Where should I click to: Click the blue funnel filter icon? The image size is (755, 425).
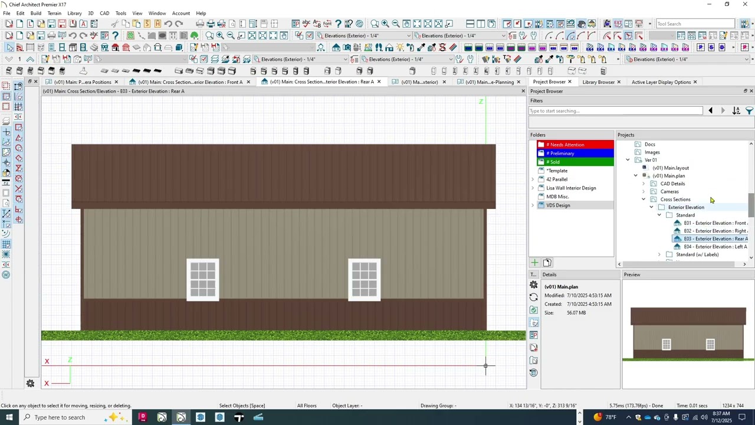[x=749, y=111]
